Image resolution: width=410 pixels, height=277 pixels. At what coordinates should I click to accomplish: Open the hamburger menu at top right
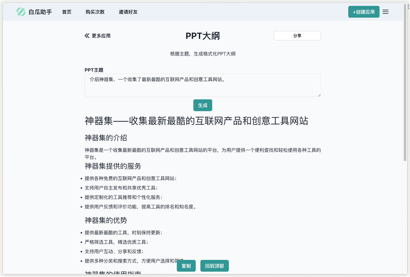385,12
